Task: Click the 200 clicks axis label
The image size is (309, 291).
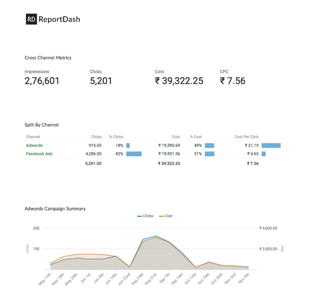Action: 36,228
